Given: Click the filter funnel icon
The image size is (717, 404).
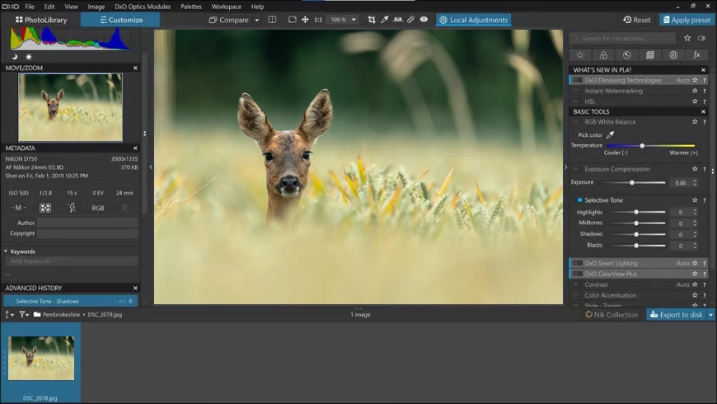Looking at the screenshot, I should 22,314.
